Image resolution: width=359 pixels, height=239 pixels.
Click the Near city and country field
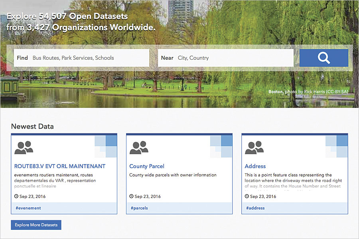(x=225, y=58)
